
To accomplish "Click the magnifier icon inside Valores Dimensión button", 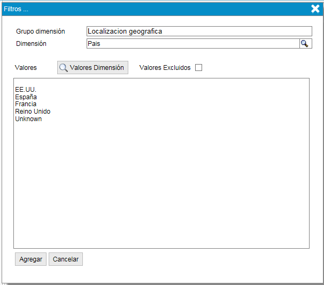I will (x=64, y=68).
